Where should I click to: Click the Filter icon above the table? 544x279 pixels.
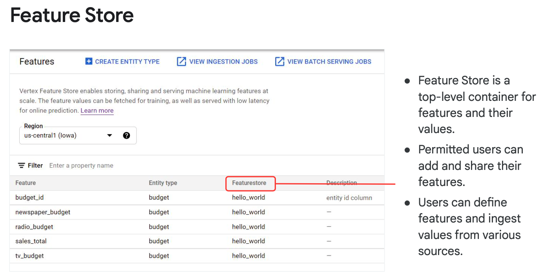point(22,166)
